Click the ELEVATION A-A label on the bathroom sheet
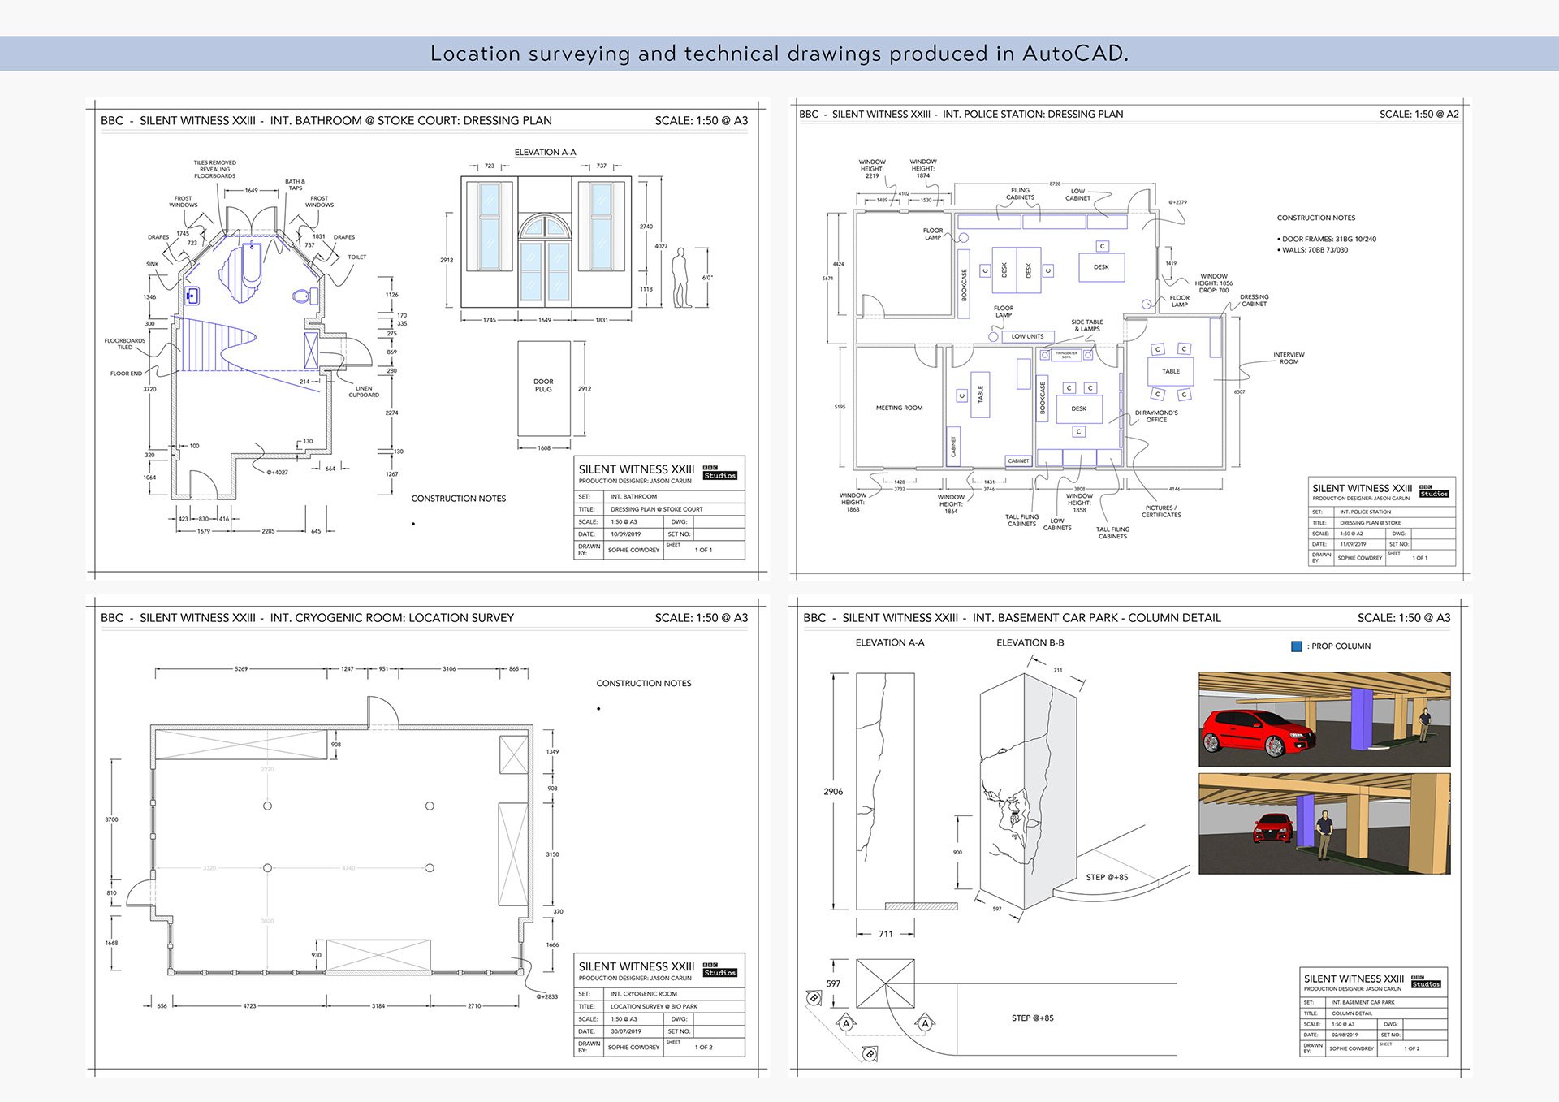 point(545,153)
